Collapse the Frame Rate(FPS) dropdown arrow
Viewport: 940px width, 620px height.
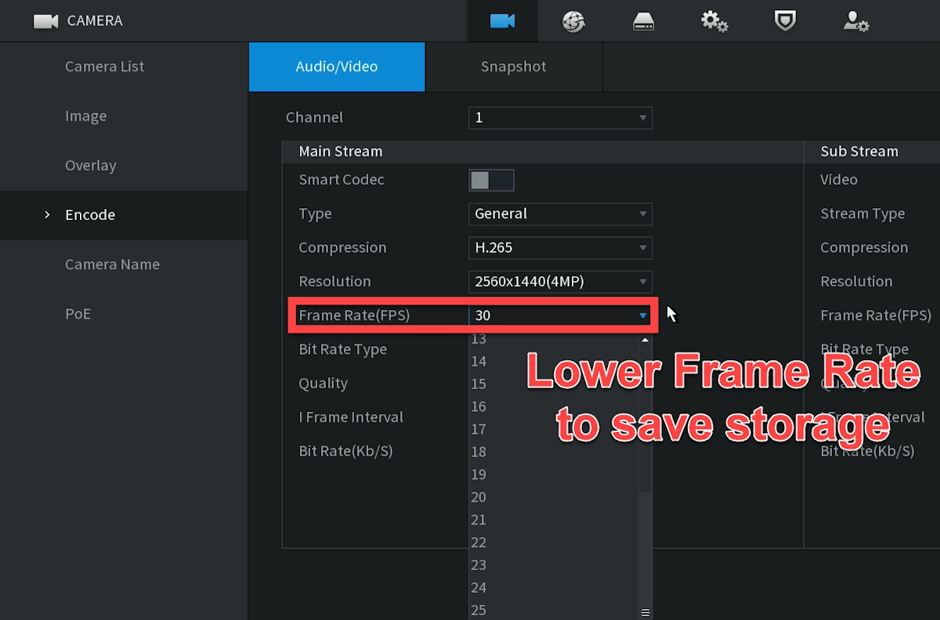(642, 315)
